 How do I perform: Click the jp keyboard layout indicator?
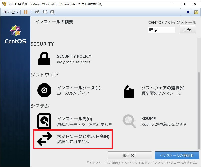162,30
